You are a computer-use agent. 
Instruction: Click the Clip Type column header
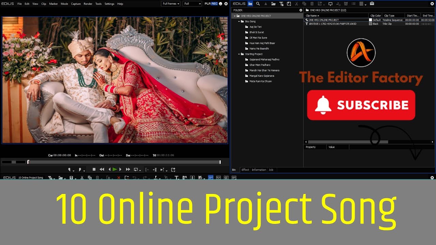coord(393,16)
